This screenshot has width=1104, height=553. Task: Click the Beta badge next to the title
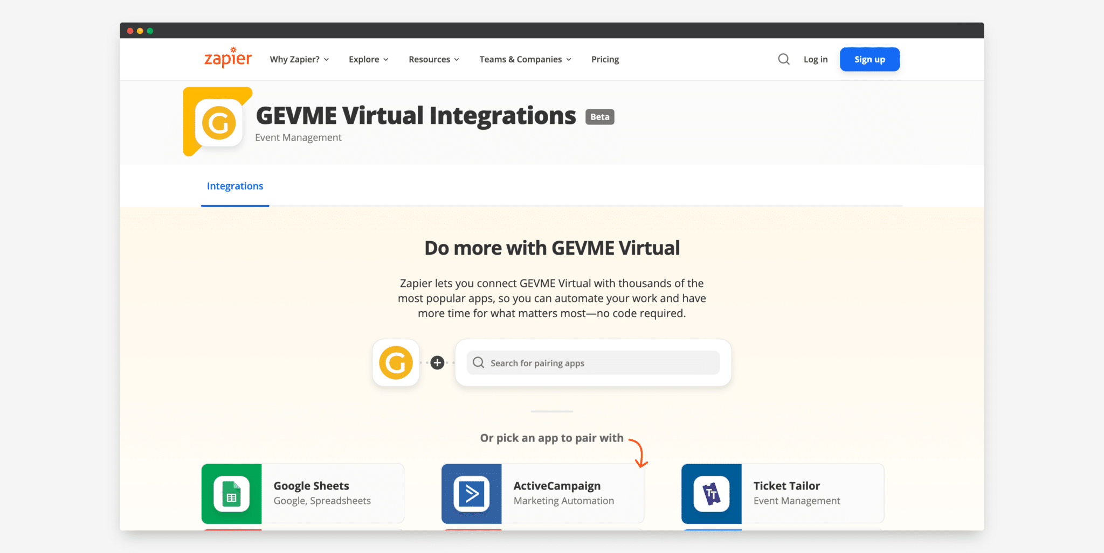pyautogui.click(x=599, y=116)
